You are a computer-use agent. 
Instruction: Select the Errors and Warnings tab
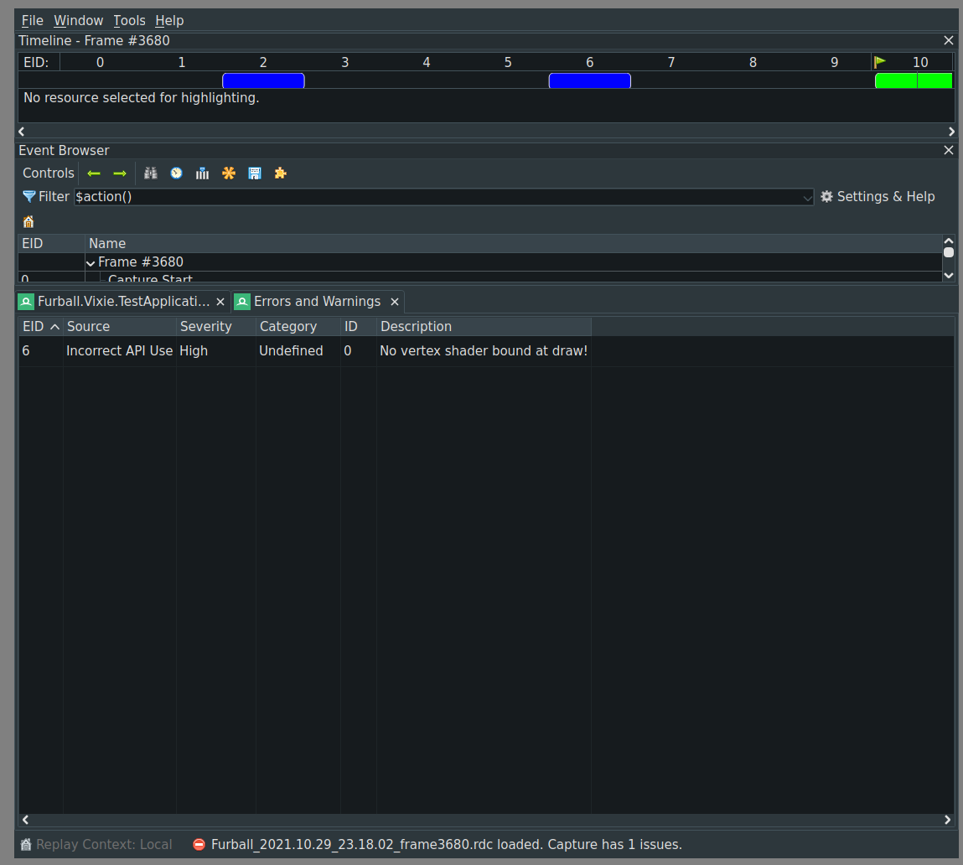coord(318,302)
